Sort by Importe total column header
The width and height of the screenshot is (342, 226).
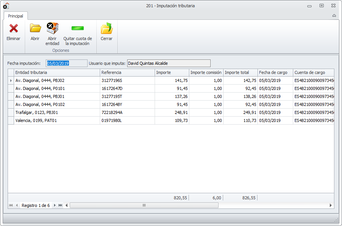[x=240, y=72]
